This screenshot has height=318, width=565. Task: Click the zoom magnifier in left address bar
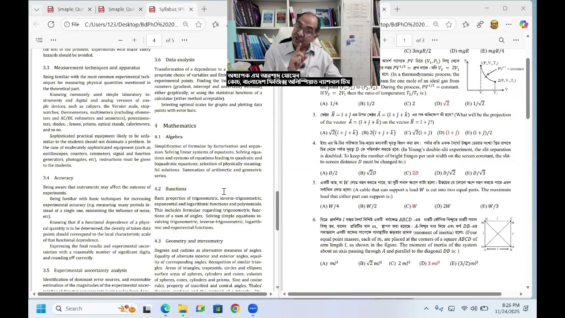[x=186, y=24]
